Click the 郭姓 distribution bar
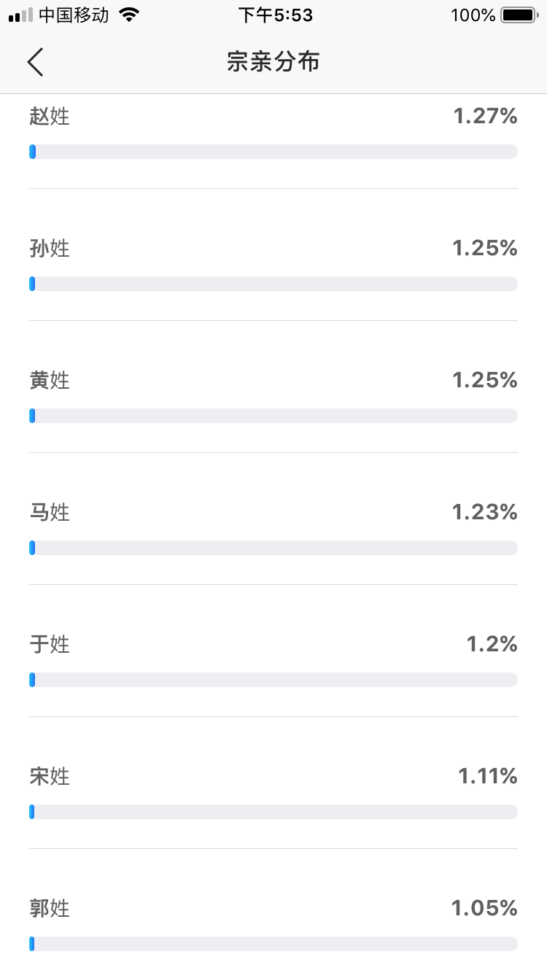 tap(273, 944)
